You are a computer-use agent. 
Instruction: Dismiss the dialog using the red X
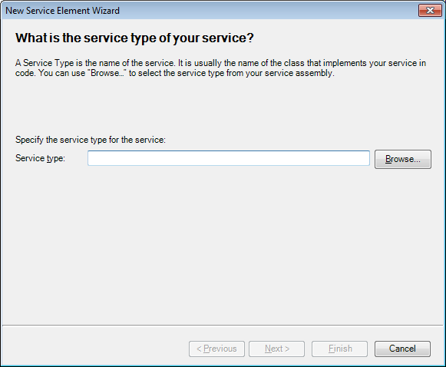[430, 11]
